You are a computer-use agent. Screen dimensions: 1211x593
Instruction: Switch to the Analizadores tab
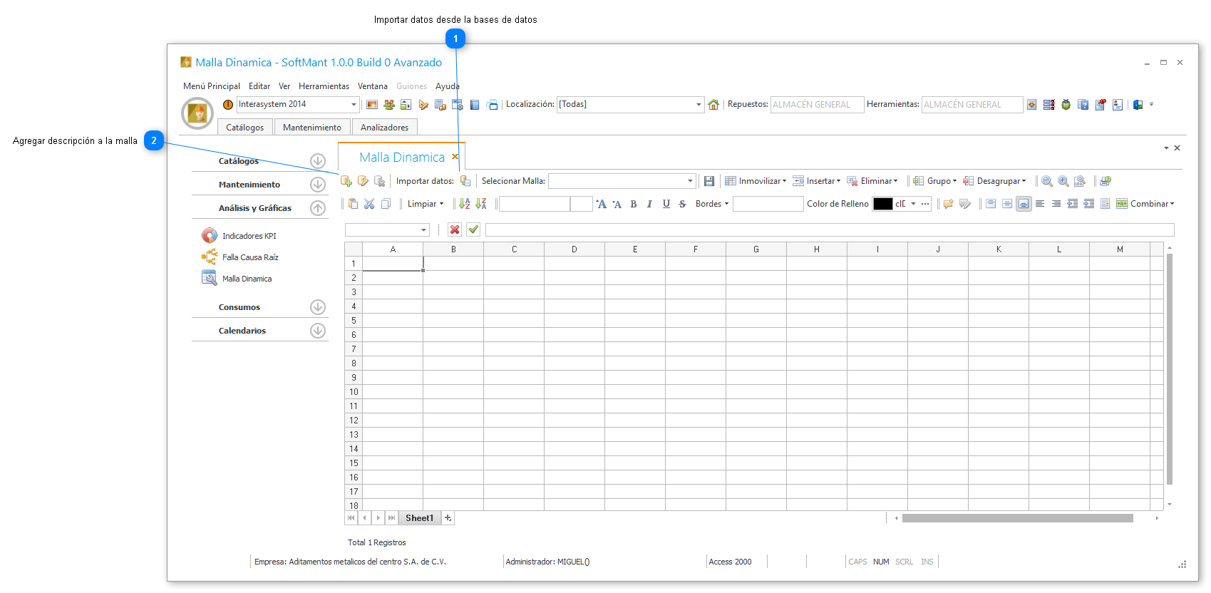[384, 128]
